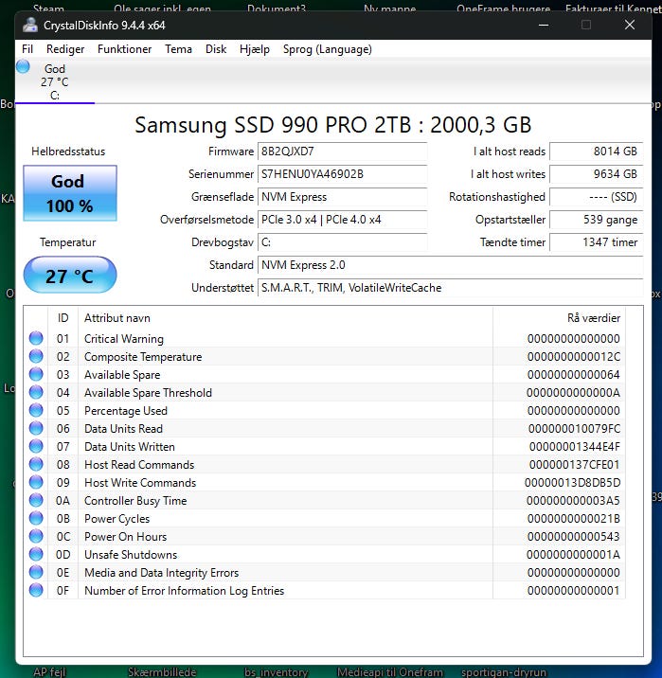The height and width of the screenshot is (678, 662).
Task: Click the Grænseflade field NVM Express
Action: (343, 197)
